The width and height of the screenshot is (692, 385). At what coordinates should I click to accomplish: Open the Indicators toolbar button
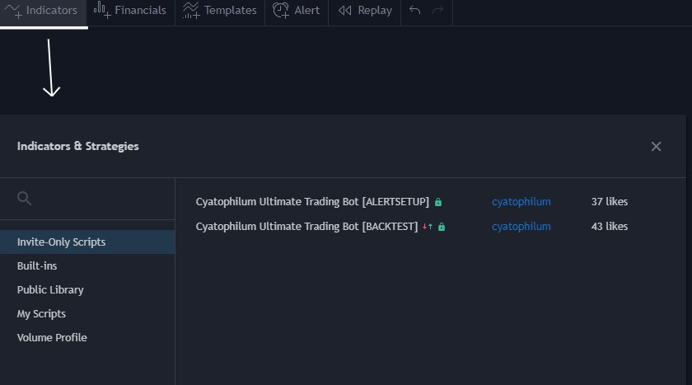(x=43, y=11)
